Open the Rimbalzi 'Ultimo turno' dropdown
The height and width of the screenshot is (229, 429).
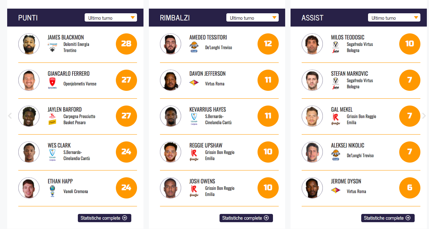(253, 18)
